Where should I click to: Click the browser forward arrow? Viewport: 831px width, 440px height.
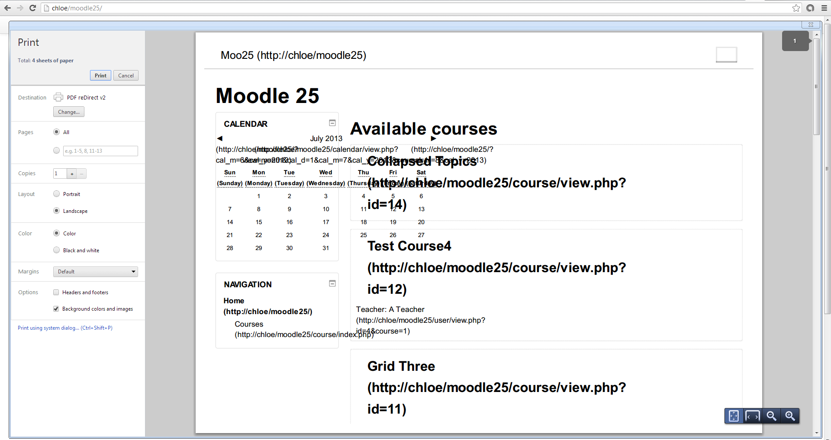[x=20, y=8]
